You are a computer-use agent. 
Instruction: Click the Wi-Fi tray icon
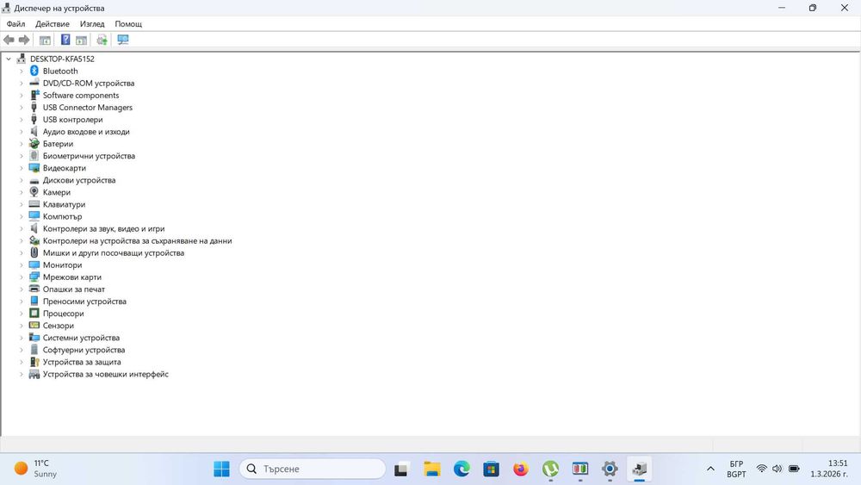762,469
